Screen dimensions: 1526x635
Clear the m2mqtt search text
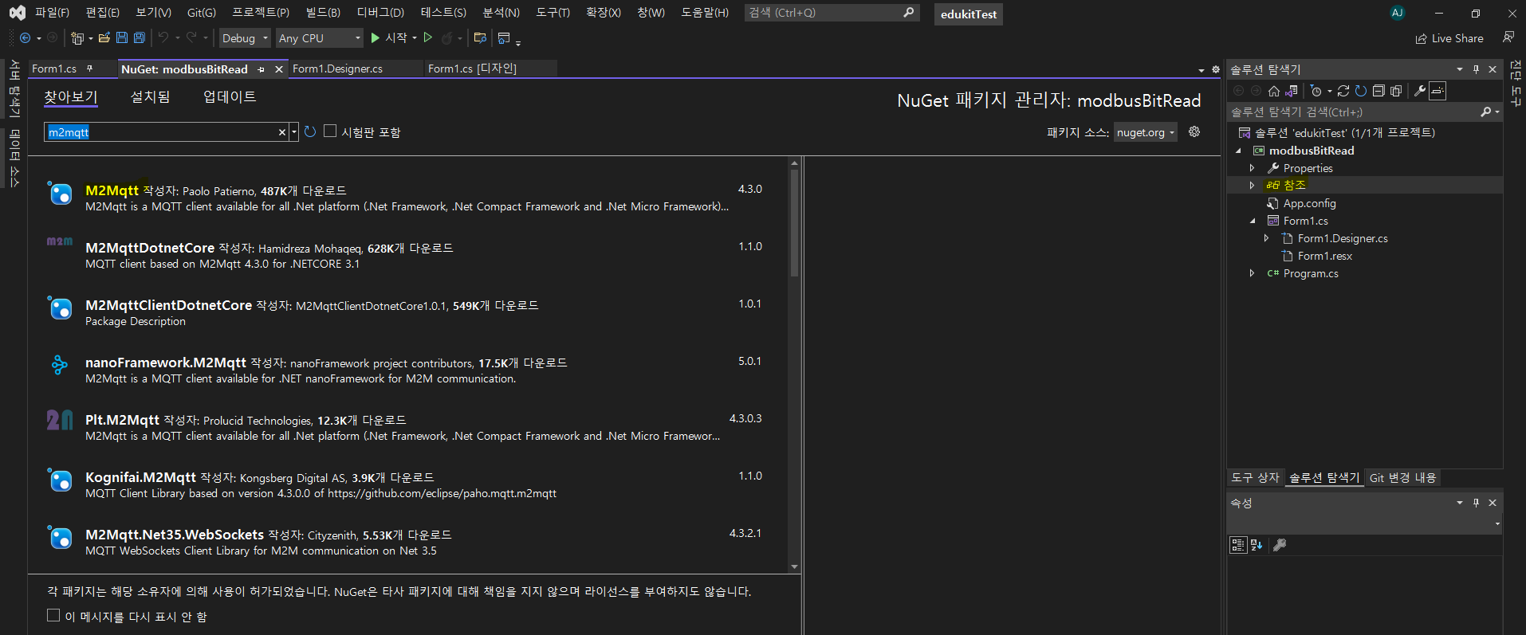(281, 132)
